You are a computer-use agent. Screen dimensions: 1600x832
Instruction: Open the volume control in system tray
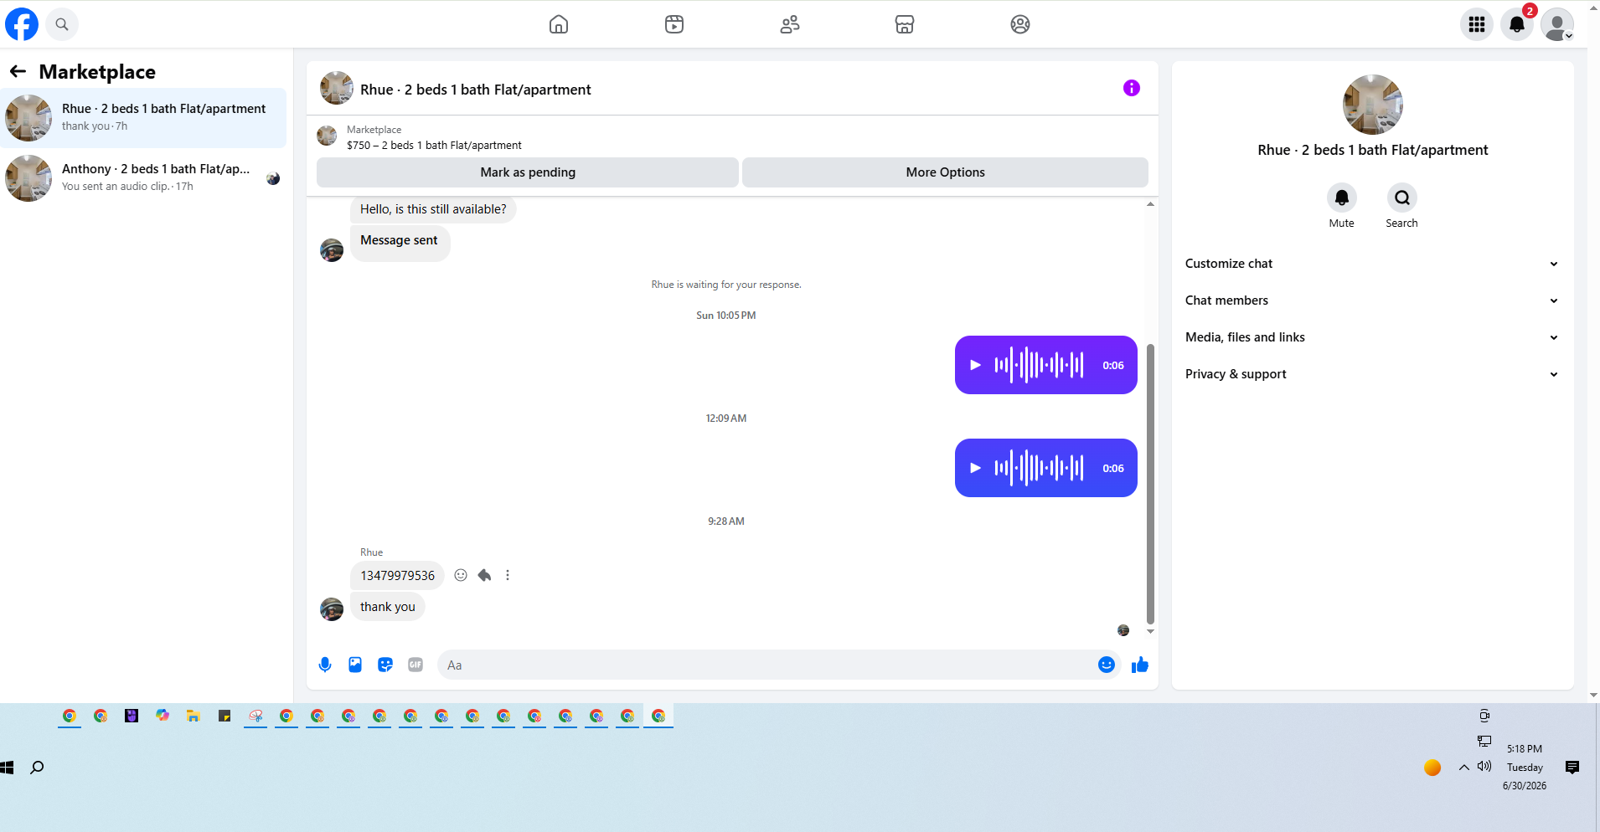coord(1484,767)
